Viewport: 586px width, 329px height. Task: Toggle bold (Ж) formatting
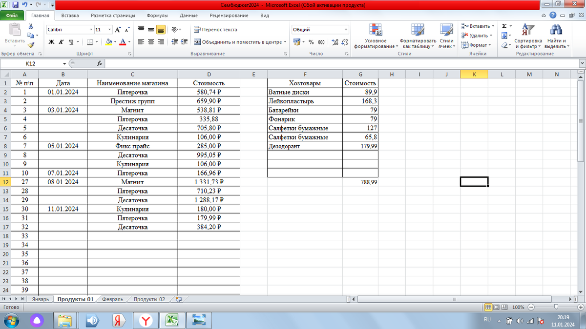[51, 42]
